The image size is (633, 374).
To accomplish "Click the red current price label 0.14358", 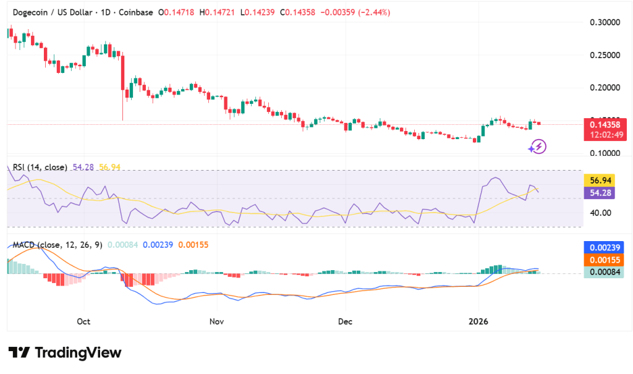I will click(x=605, y=125).
